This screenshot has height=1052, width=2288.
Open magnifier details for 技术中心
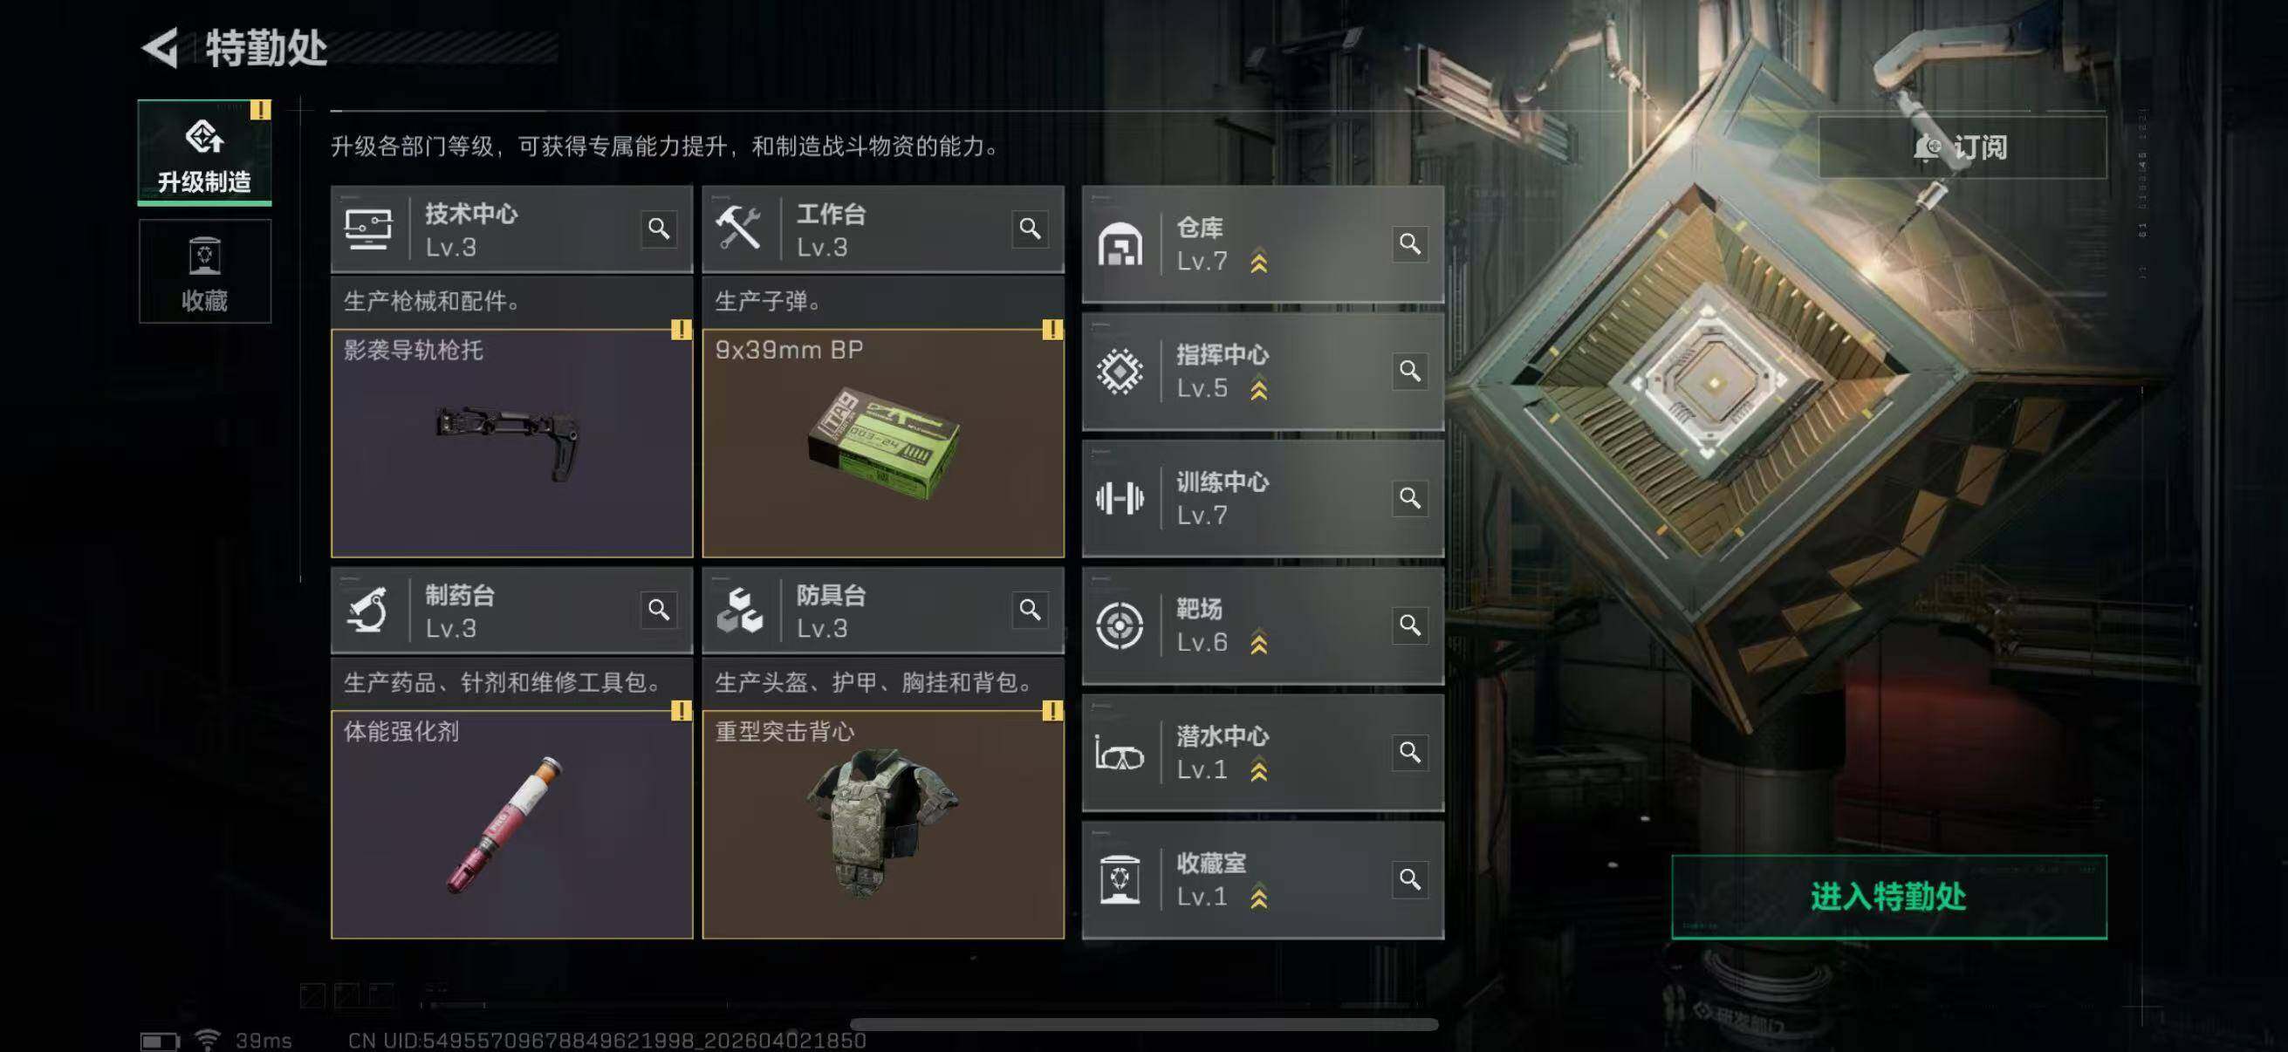pyautogui.click(x=658, y=229)
